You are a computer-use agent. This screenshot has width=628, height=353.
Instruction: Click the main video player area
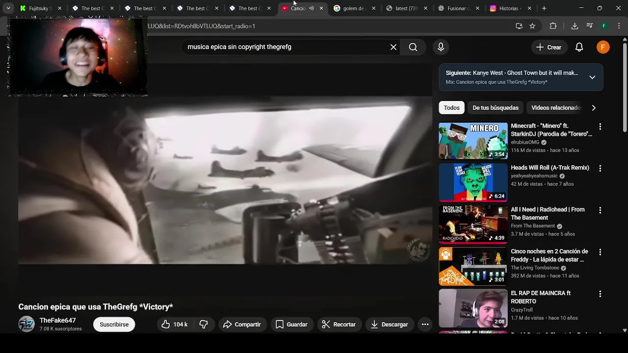(225, 180)
